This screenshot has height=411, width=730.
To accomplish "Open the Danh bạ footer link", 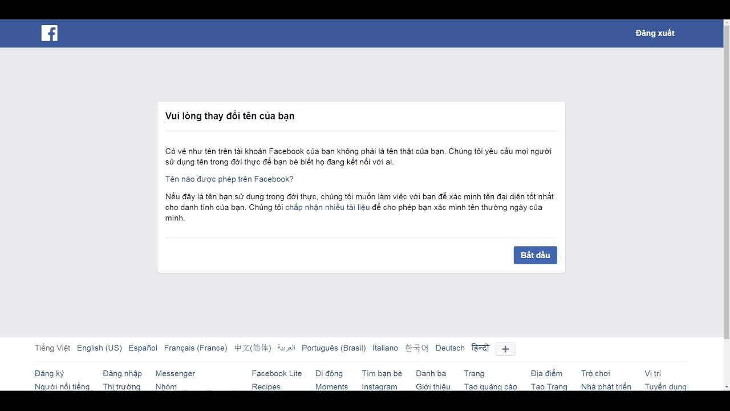I will [431, 373].
